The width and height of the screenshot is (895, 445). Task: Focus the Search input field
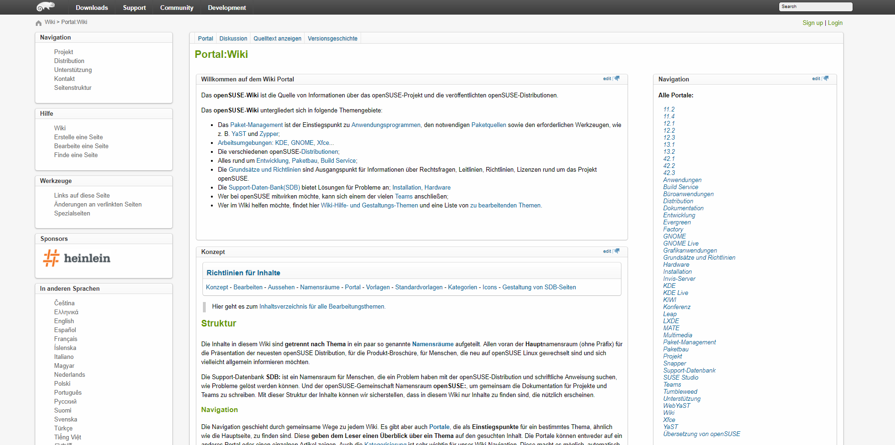(x=816, y=7)
